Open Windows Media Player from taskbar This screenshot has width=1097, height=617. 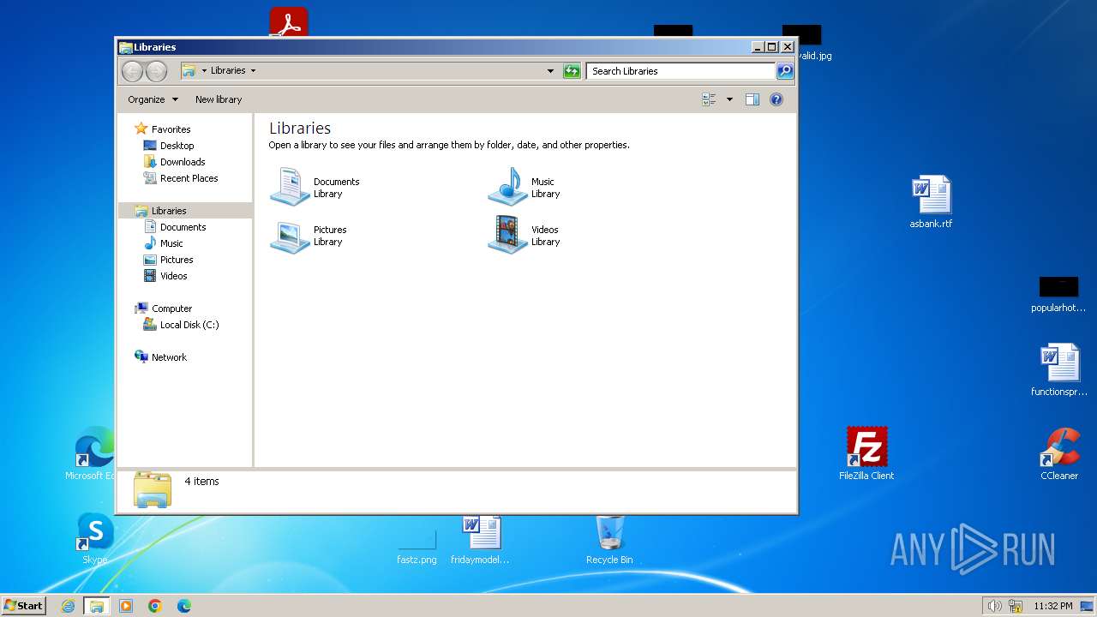126,606
